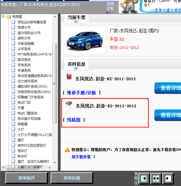Click the 电路图 folder icon
This screenshot has height=186, width=181.
click(9, 16)
